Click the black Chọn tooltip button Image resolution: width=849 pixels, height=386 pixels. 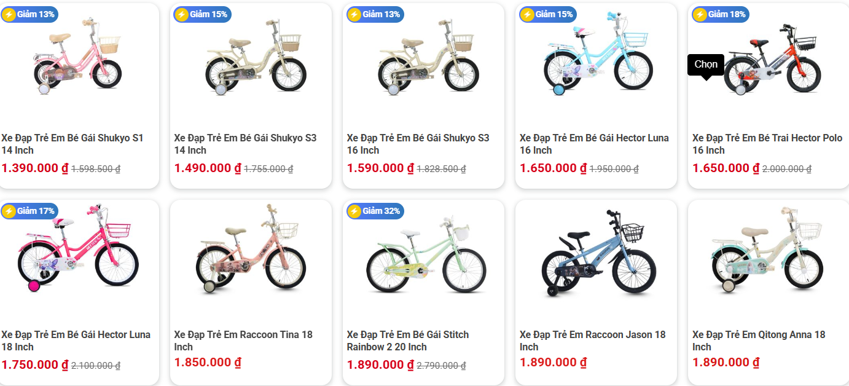(x=706, y=65)
